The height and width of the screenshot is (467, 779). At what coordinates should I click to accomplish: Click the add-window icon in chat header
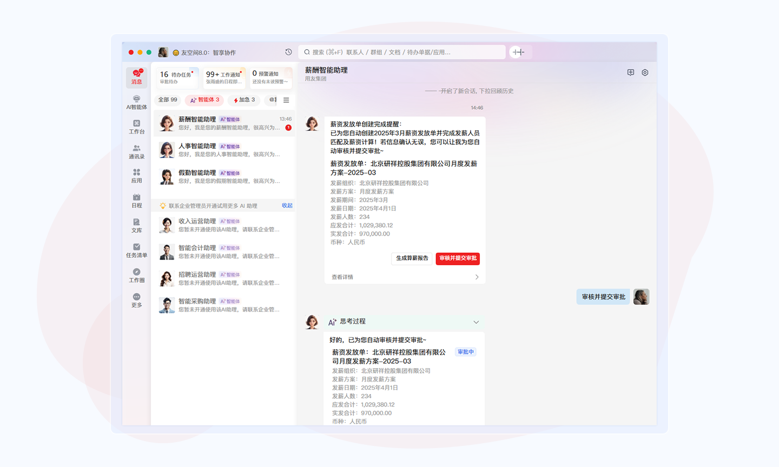pyautogui.click(x=630, y=72)
